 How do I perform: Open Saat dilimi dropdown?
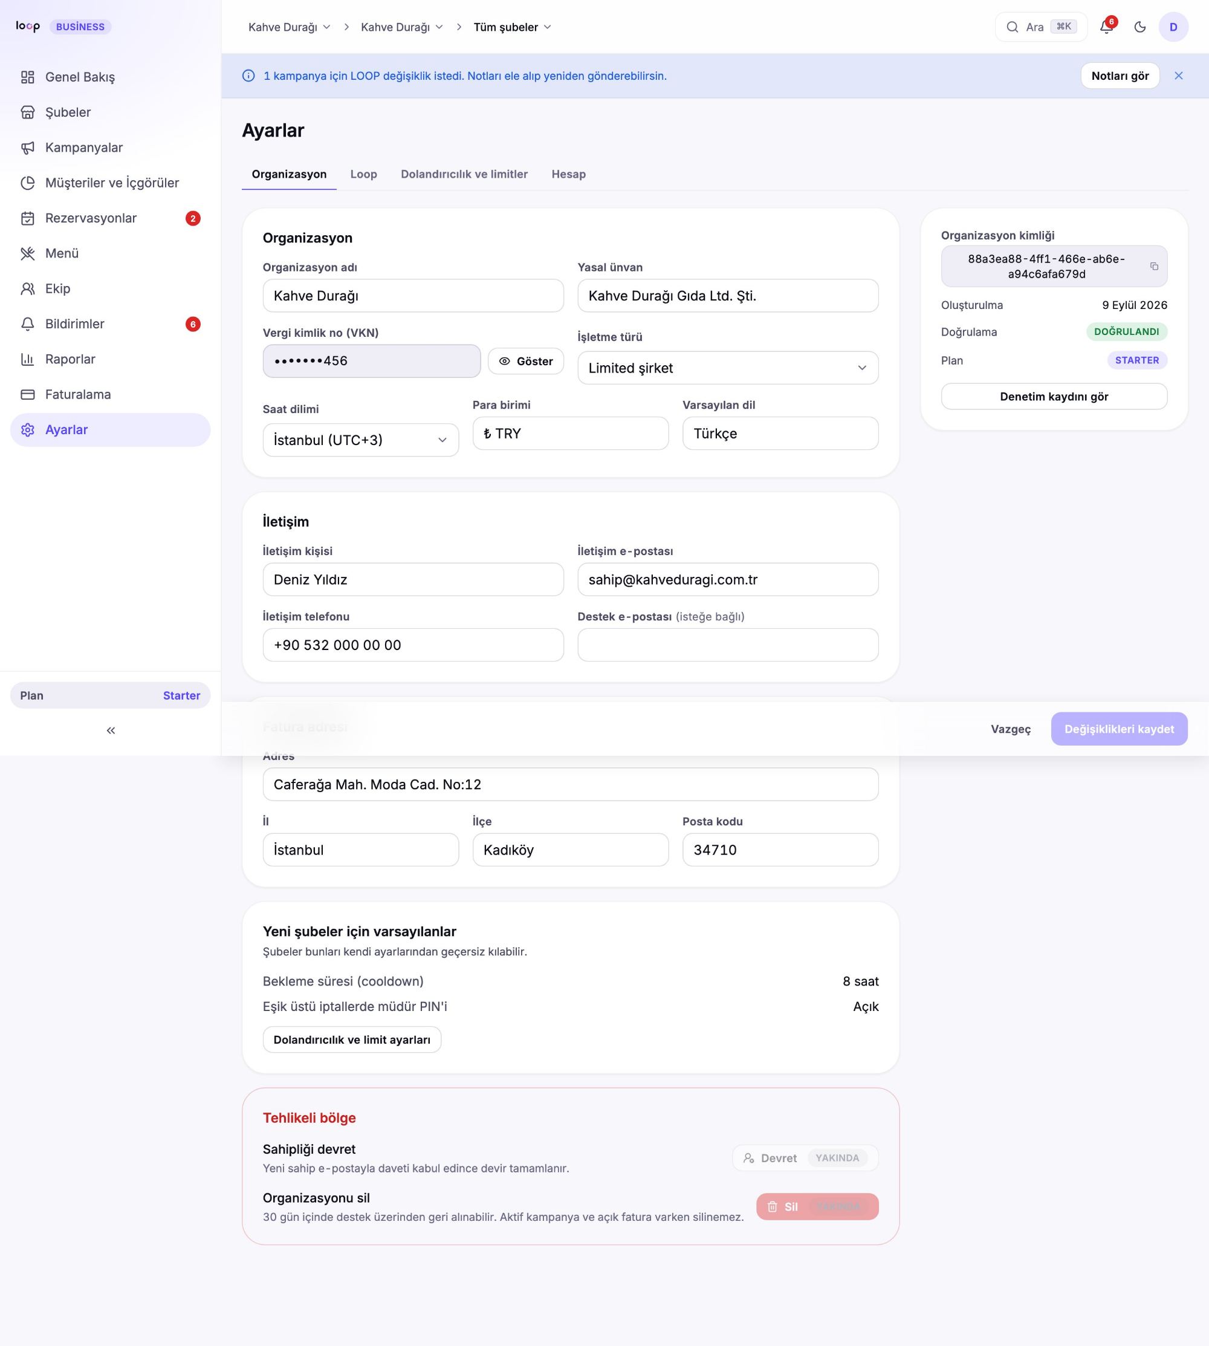361,440
